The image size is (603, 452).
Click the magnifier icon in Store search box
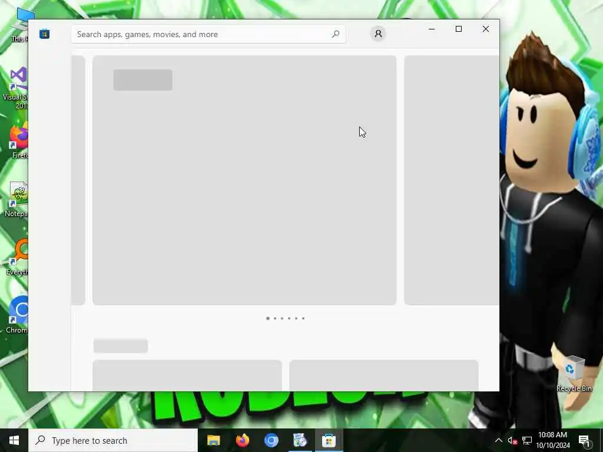click(335, 34)
